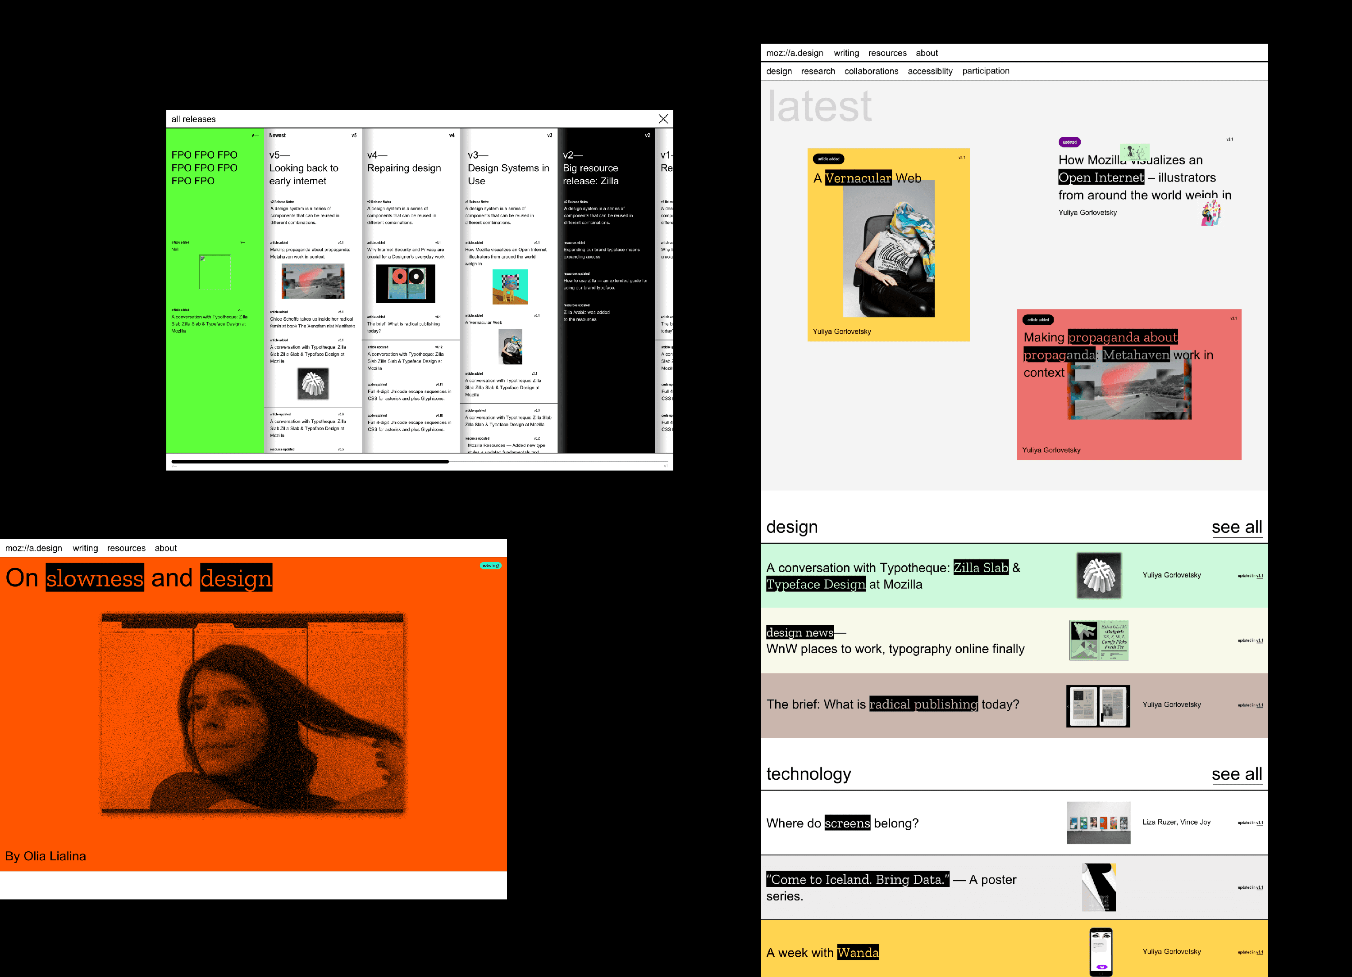Image resolution: width=1352 pixels, height=977 pixels.
Task: Click the On slowness and design headline
Action: click(139, 578)
